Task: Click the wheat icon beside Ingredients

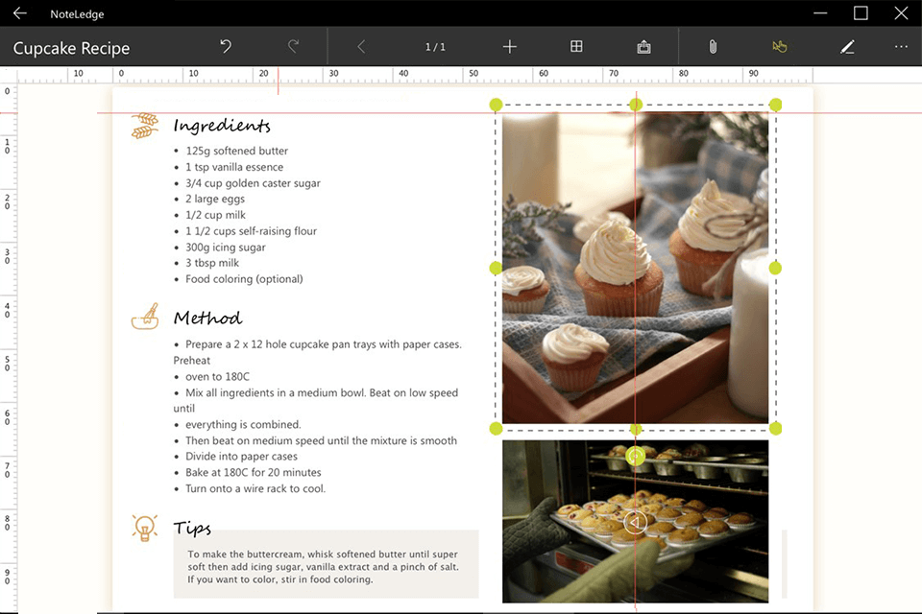Action: pos(145,126)
